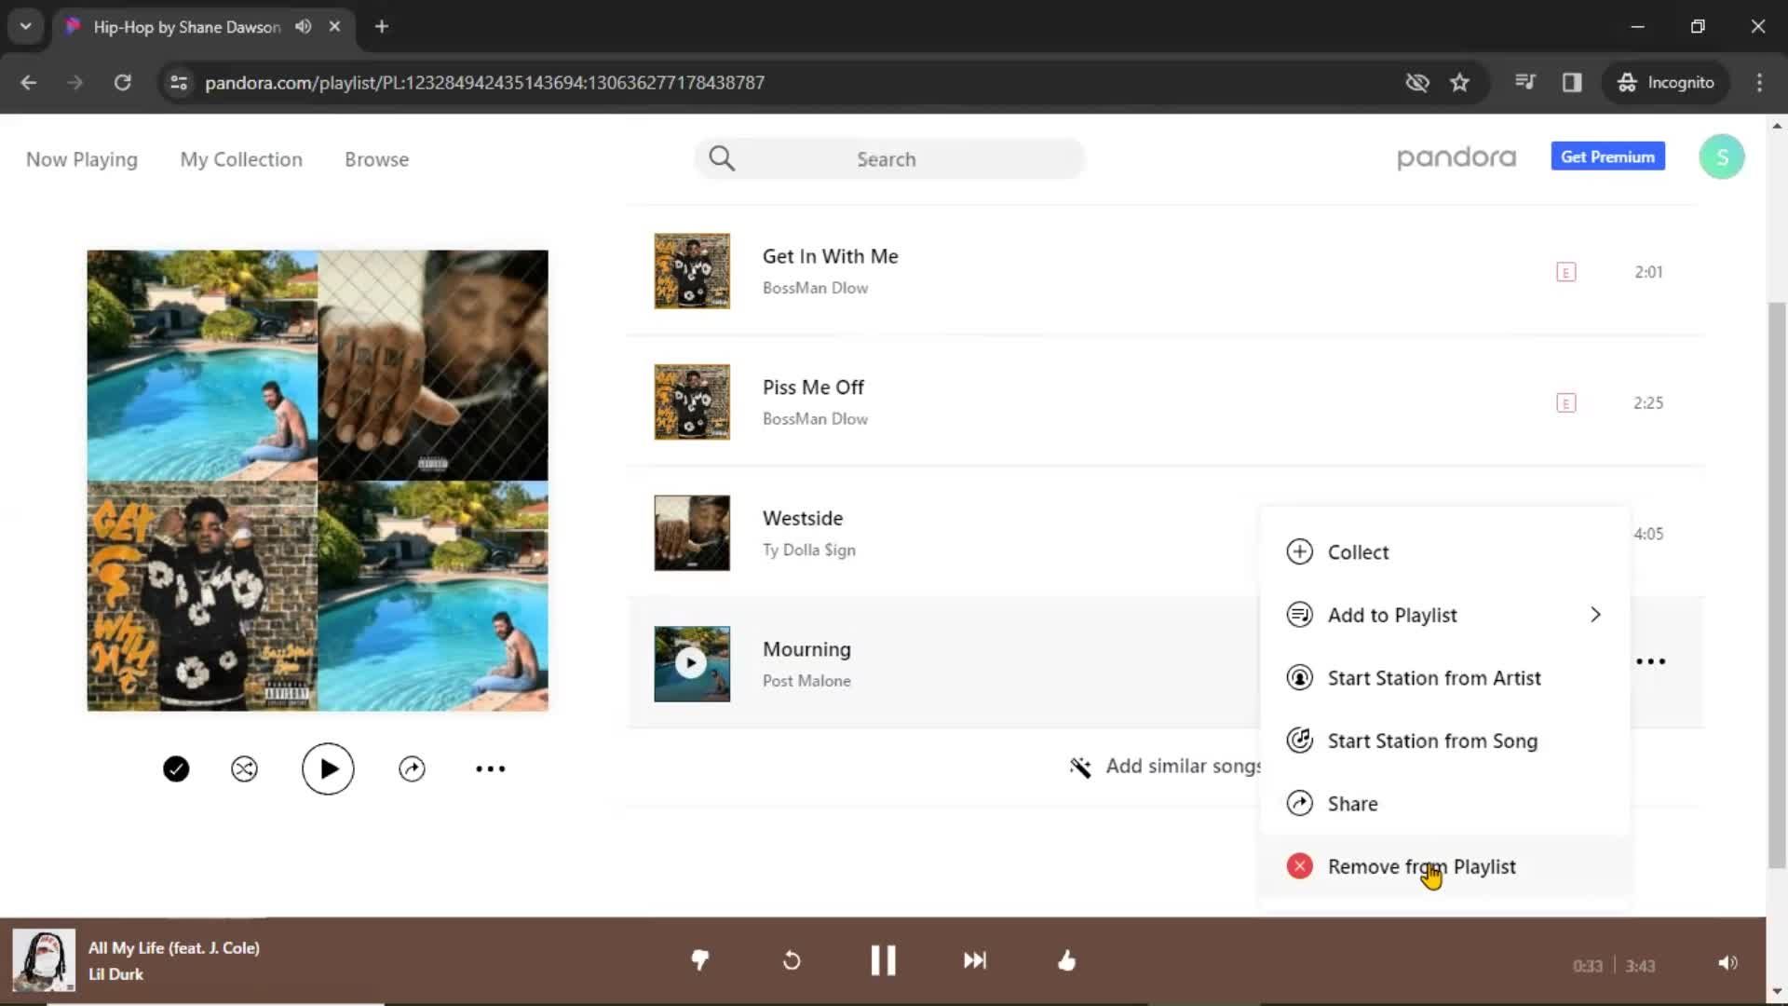Go to the Browse tab
This screenshot has height=1006, width=1788.
tap(376, 159)
